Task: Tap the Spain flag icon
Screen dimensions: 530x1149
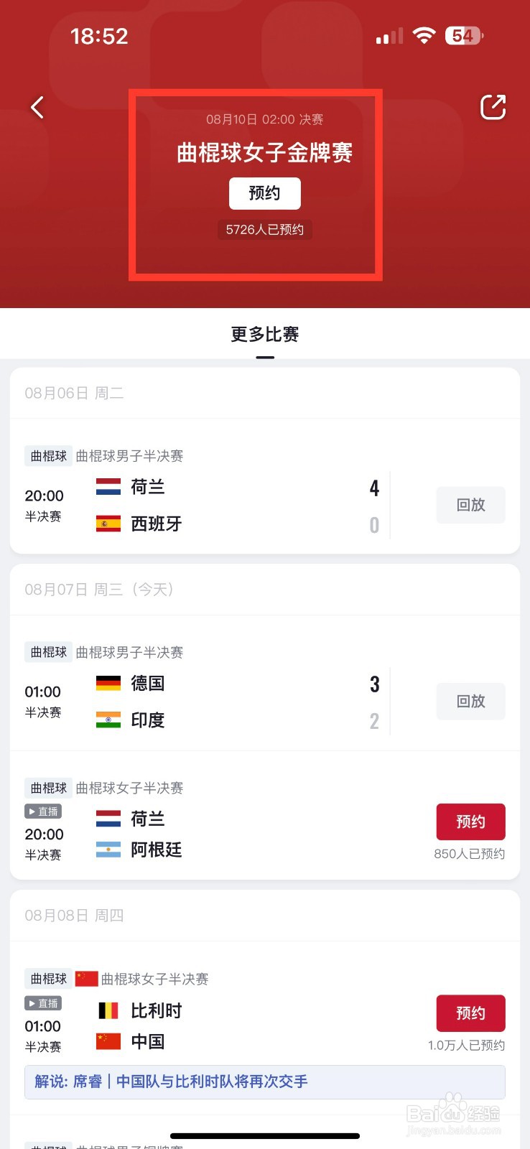Action: 108,524
